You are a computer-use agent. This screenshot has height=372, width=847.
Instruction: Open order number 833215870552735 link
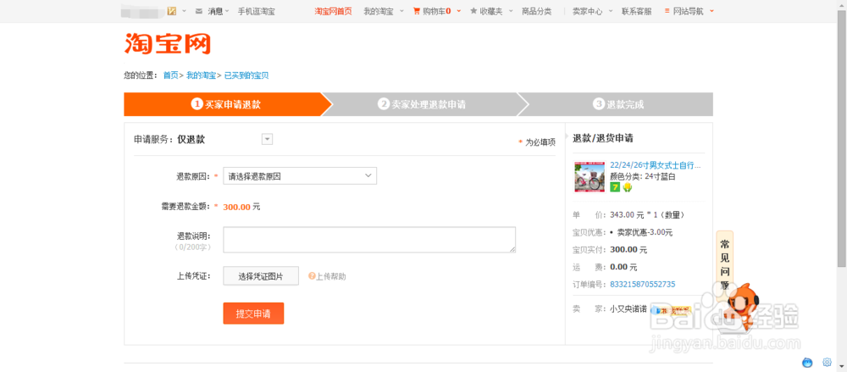642,284
